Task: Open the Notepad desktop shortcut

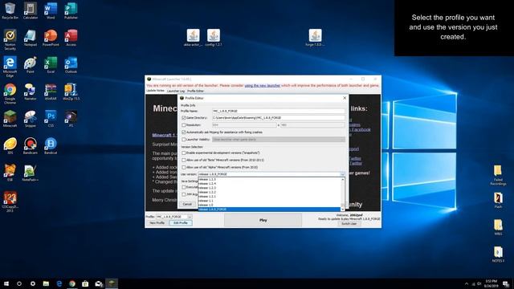Action: click(x=31, y=38)
